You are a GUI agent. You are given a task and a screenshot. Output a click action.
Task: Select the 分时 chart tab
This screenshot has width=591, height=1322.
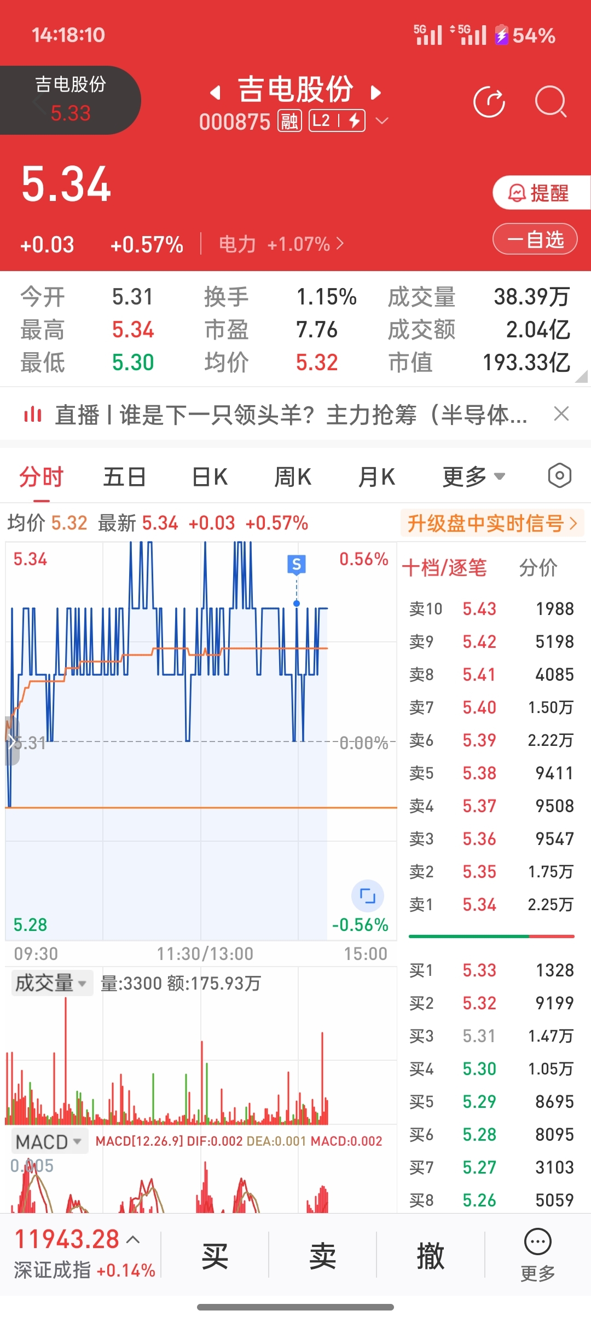click(42, 476)
